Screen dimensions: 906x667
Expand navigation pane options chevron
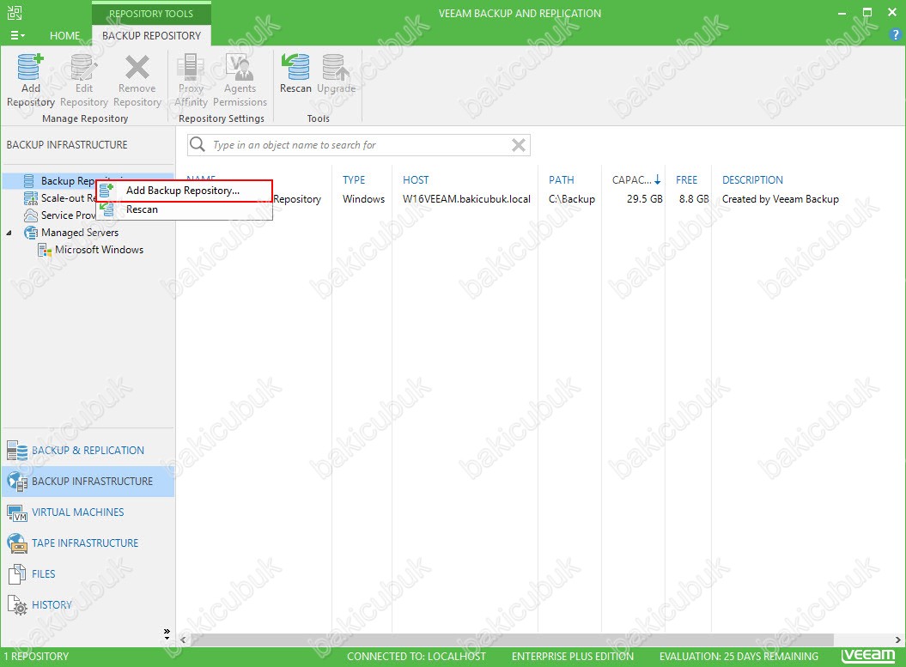coord(167,634)
